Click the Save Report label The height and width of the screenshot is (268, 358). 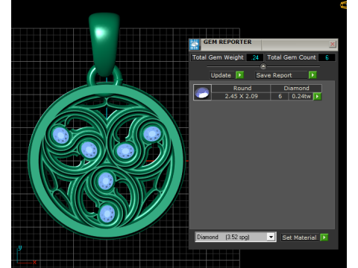click(x=274, y=75)
